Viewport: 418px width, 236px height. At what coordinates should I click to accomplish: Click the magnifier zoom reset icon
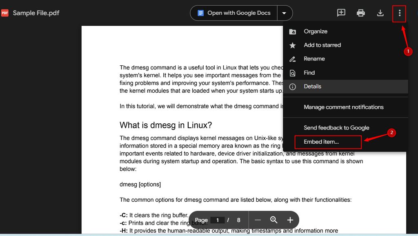click(x=274, y=220)
